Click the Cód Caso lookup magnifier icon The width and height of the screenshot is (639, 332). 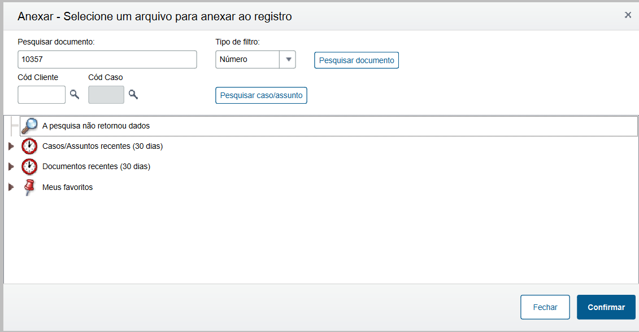[x=133, y=95]
